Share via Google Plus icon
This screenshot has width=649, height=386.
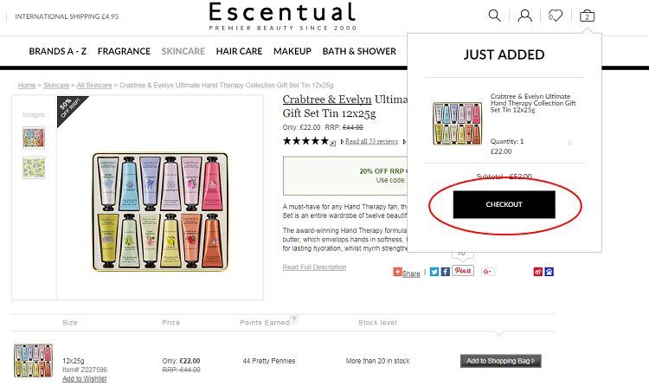[488, 272]
